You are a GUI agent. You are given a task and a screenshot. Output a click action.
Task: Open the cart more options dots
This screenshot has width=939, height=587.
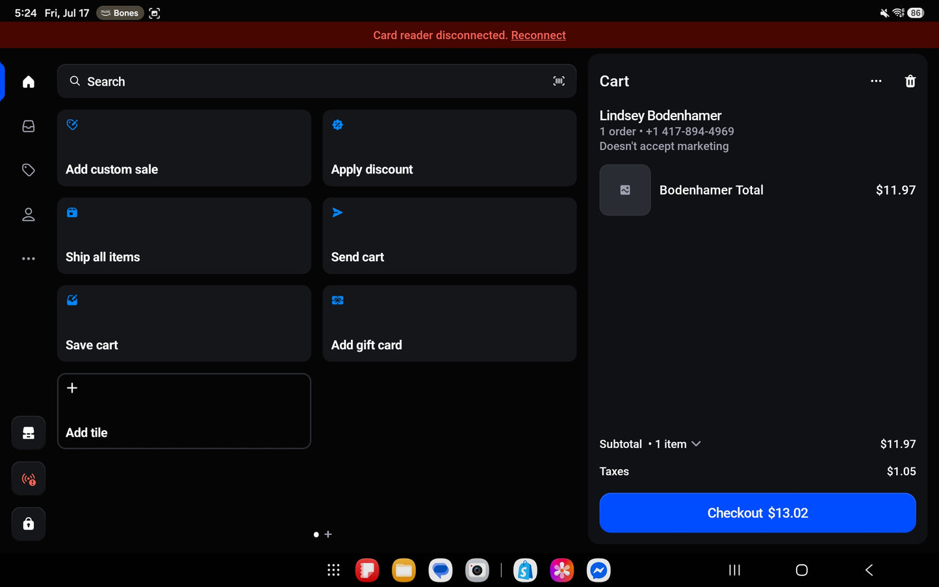point(876,81)
